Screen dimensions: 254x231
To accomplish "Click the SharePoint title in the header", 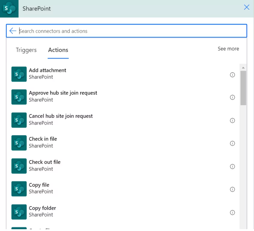I will (x=37, y=9).
